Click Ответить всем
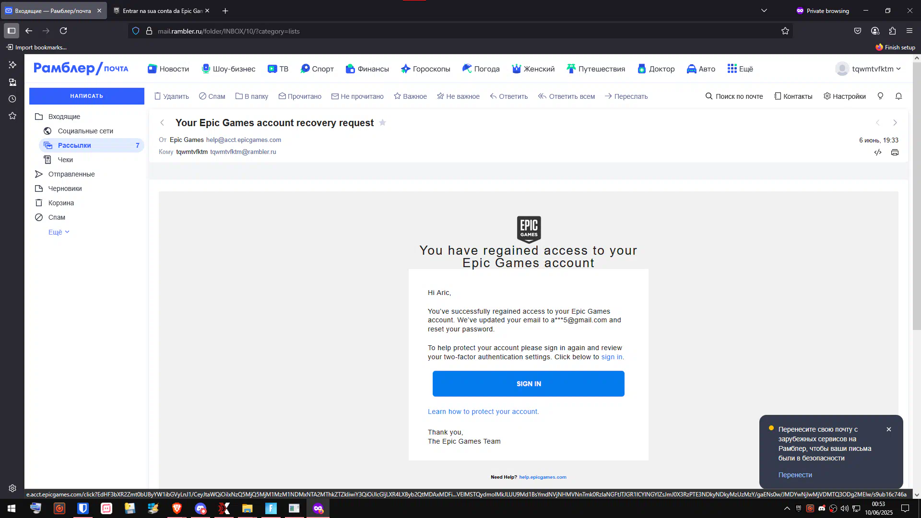 [x=567, y=96]
